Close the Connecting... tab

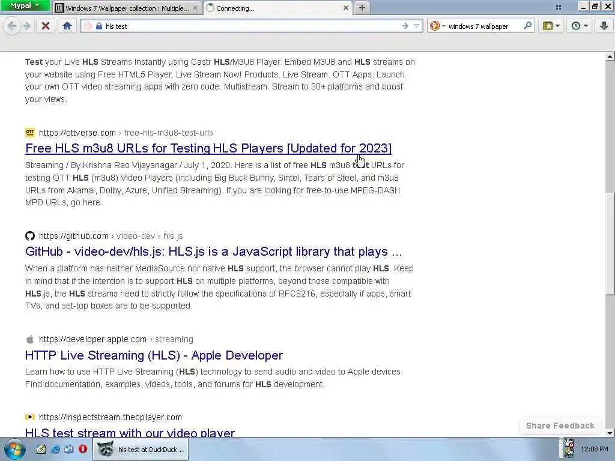coord(345,8)
